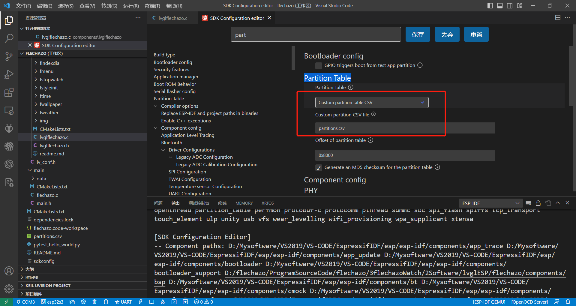Click the 保存 save button
Screen dimensions: 576x306
click(x=418, y=34)
